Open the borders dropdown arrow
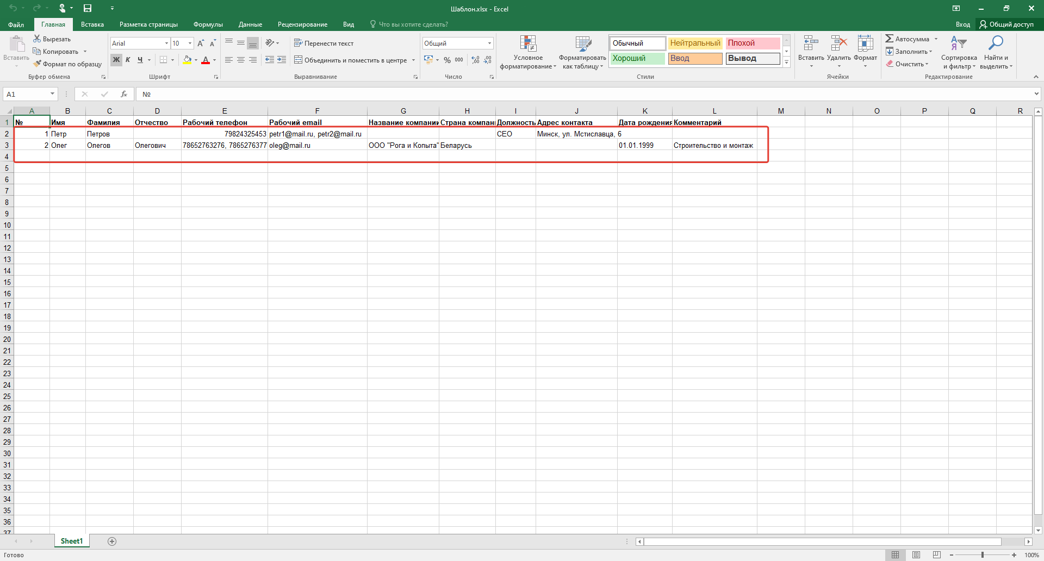This screenshot has width=1044, height=561. (173, 60)
